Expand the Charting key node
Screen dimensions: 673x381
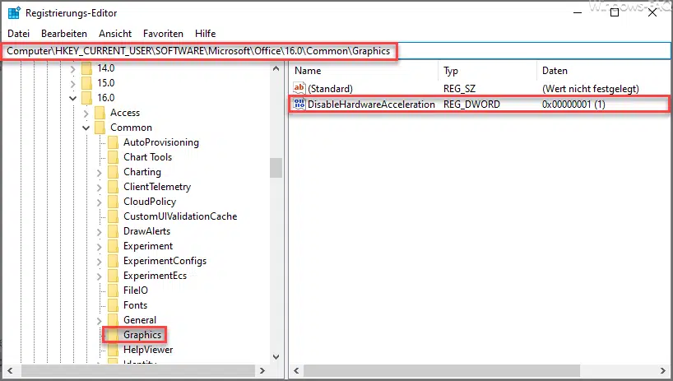(x=100, y=172)
